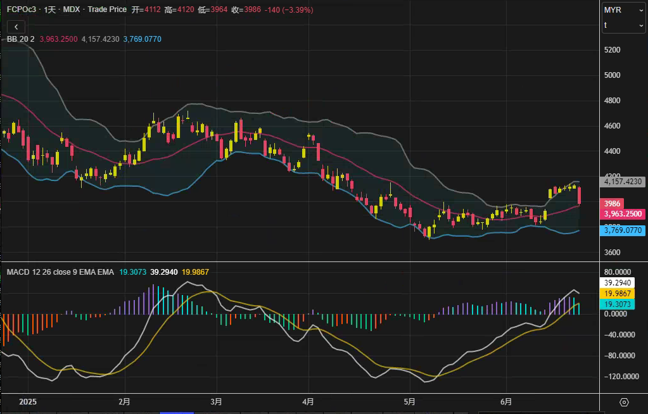Click the 39.2940 MACD axis tag

click(x=617, y=282)
